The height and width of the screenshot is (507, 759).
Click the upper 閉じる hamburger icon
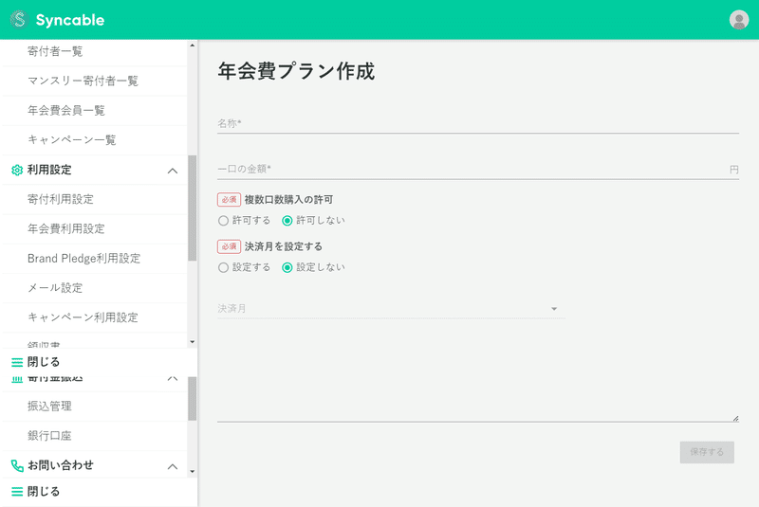tap(17, 362)
